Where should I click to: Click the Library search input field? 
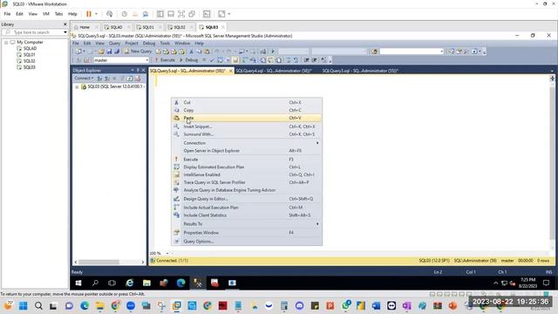pyautogui.click(x=34, y=32)
